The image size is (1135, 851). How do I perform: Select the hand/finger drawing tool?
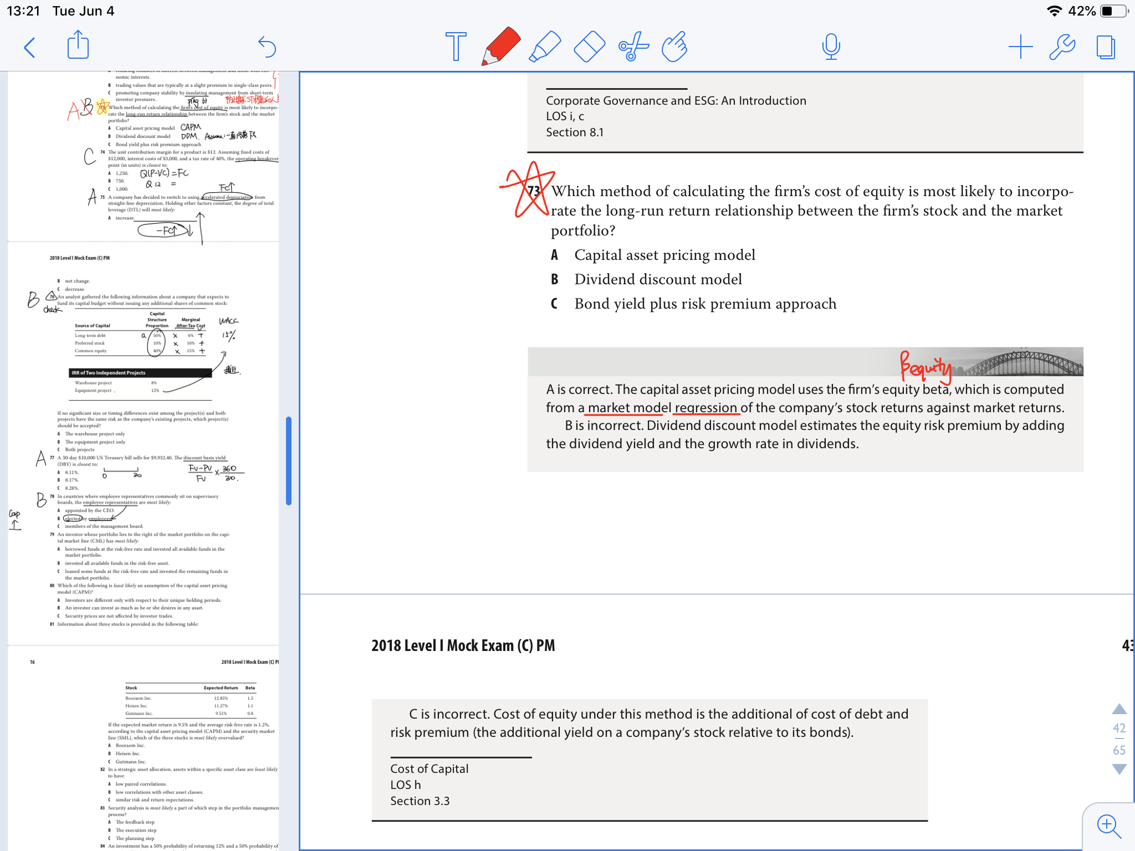coord(675,47)
